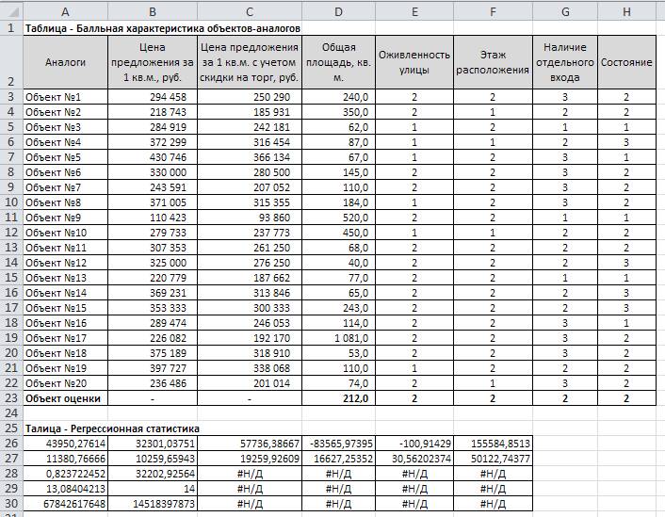Image resolution: width=665 pixels, height=517 pixels.
Task: Select the cell showing 155584,8513
Action: tap(493, 443)
